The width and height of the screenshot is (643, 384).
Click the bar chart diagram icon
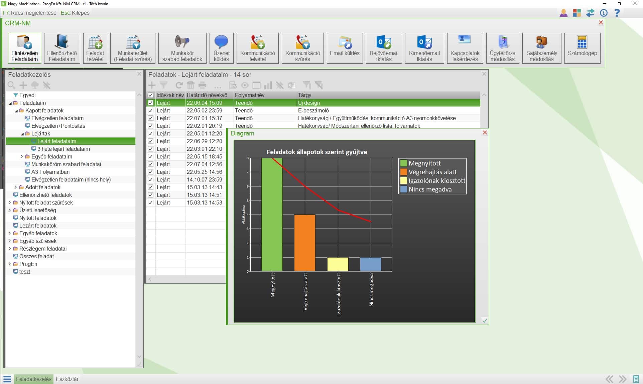pos(268,85)
